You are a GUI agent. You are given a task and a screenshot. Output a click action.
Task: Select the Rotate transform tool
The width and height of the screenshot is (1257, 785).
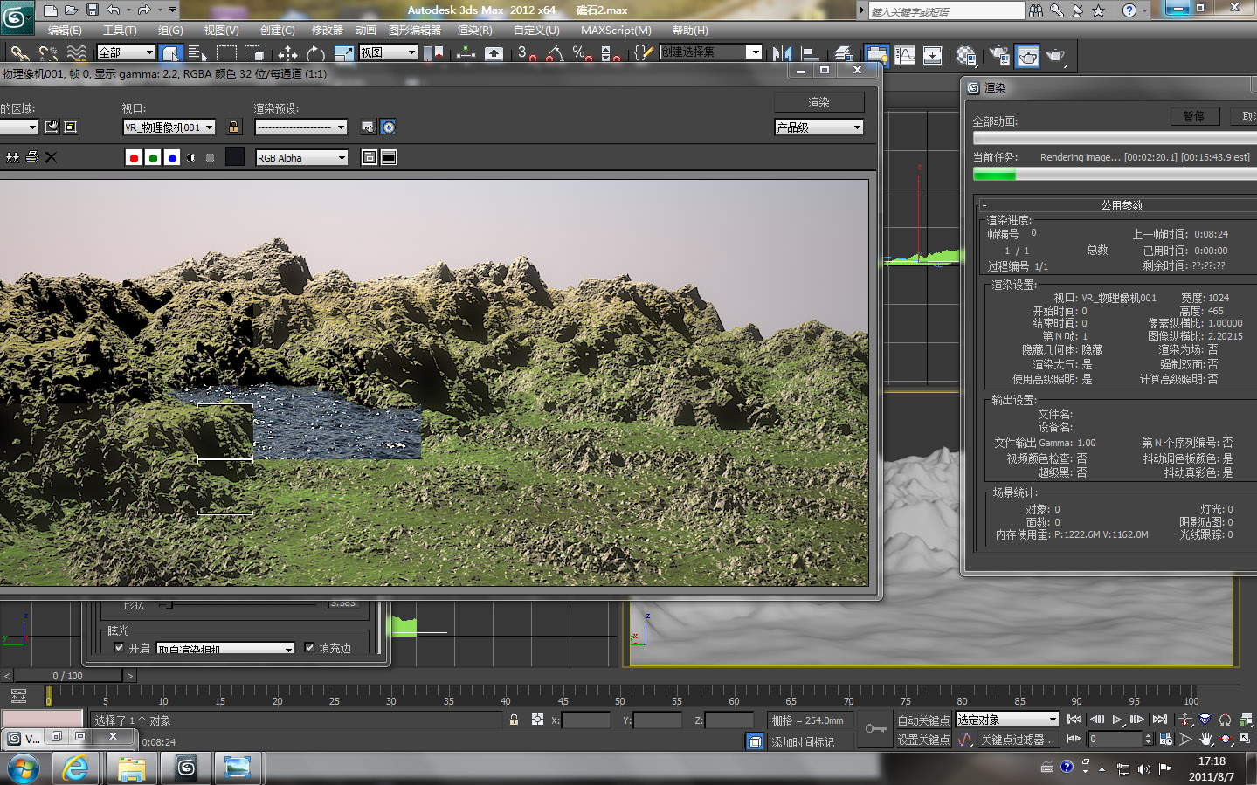[x=315, y=54]
